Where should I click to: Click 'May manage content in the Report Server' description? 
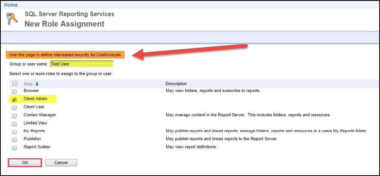[x=248, y=115]
